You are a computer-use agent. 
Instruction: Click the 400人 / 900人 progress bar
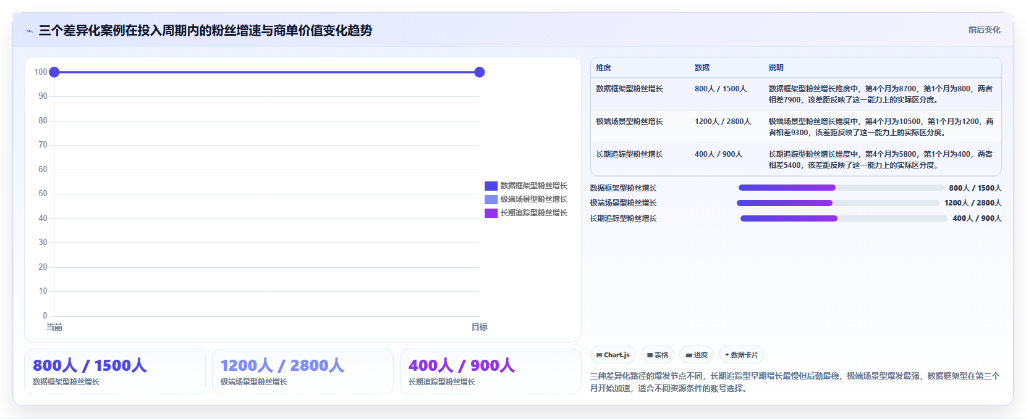[x=844, y=218]
